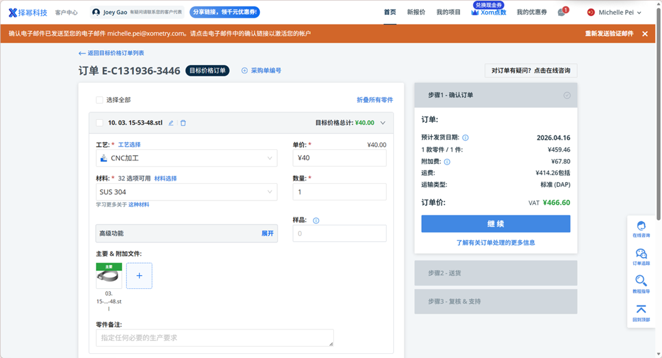The height and width of the screenshot is (358, 662).
Task: Close the orange email verification banner
Action: pyautogui.click(x=645, y=34)
